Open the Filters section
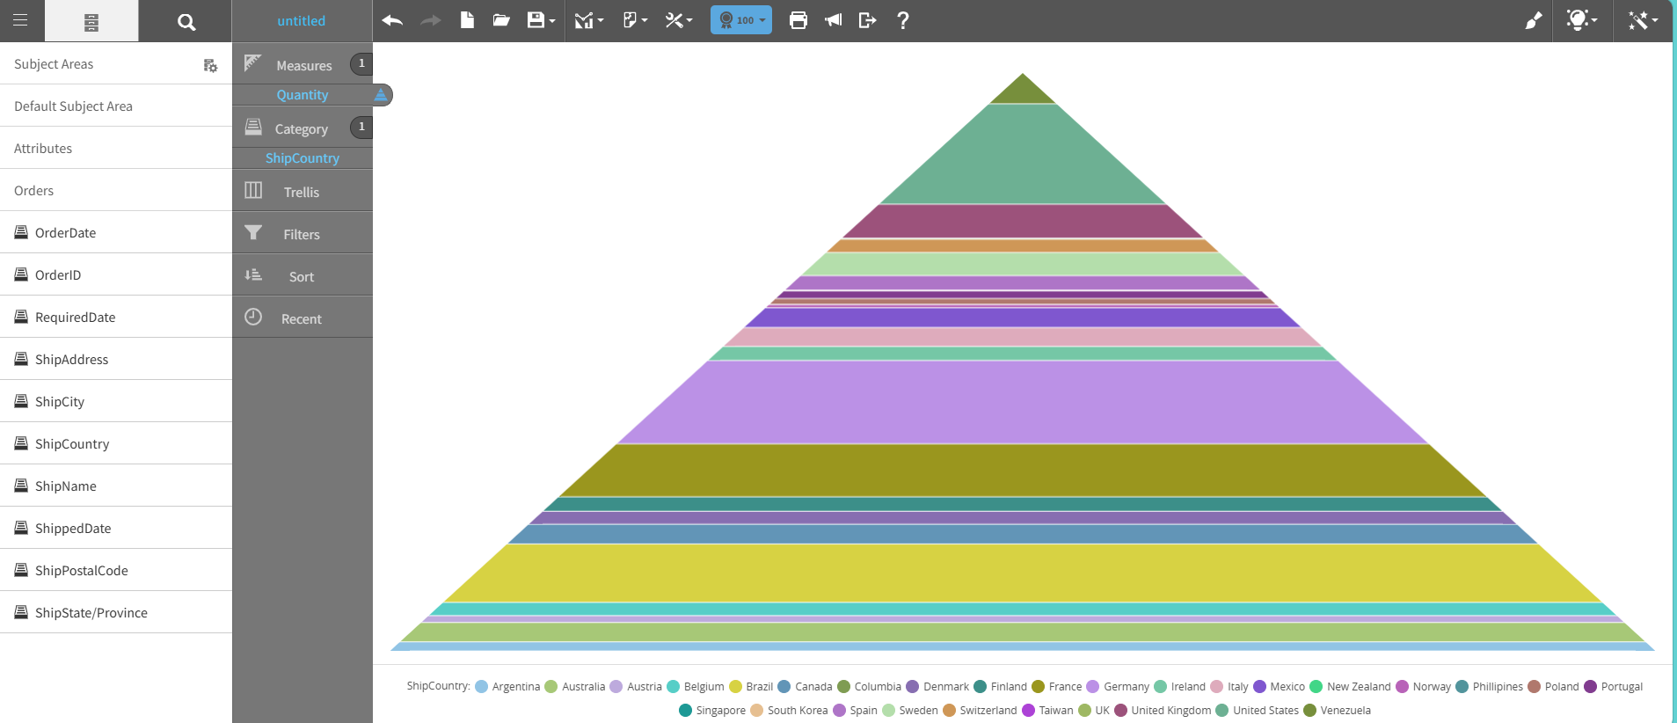This screenshot has width=1677, height=723. coord(303,233)
